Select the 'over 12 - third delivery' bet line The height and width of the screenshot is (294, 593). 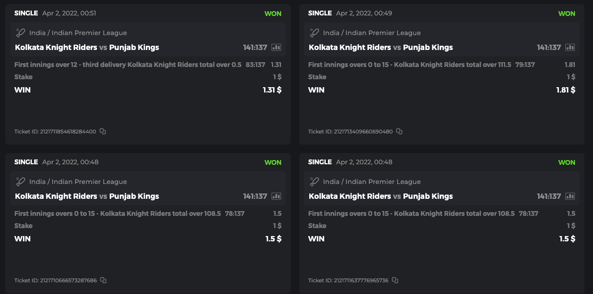128,65
